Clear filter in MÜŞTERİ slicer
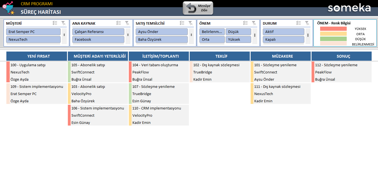Screen dimensions: 378x194 pos(63,23)
